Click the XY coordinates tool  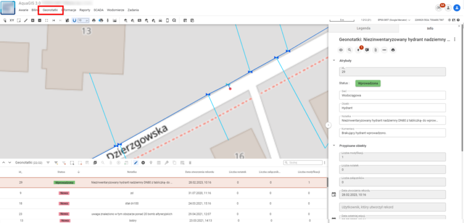pyautogui.click(x=11, y=20)
